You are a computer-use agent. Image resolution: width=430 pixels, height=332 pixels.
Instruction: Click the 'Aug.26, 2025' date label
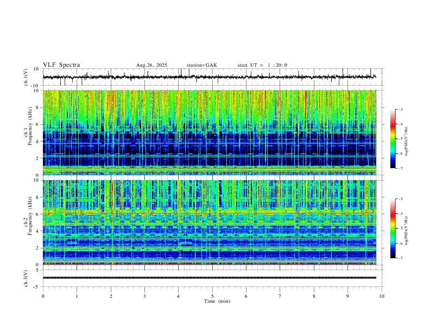[x=151, y=65]
